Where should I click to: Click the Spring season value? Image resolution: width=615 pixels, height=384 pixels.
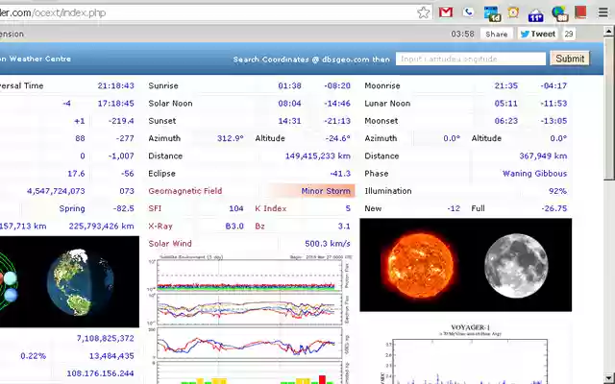[72, 208]
